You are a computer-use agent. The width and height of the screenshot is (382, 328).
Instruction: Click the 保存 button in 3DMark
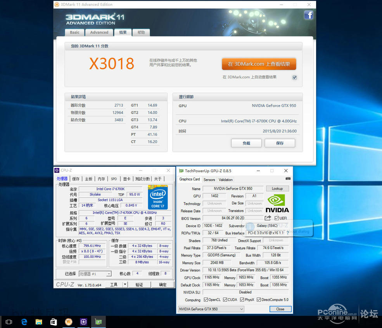click(x=280, y=143)
